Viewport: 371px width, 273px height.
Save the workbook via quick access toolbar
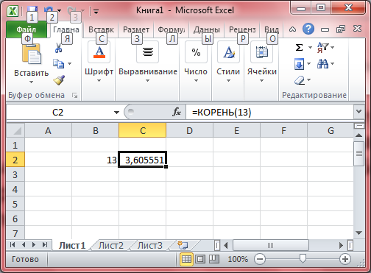[32, 10]
